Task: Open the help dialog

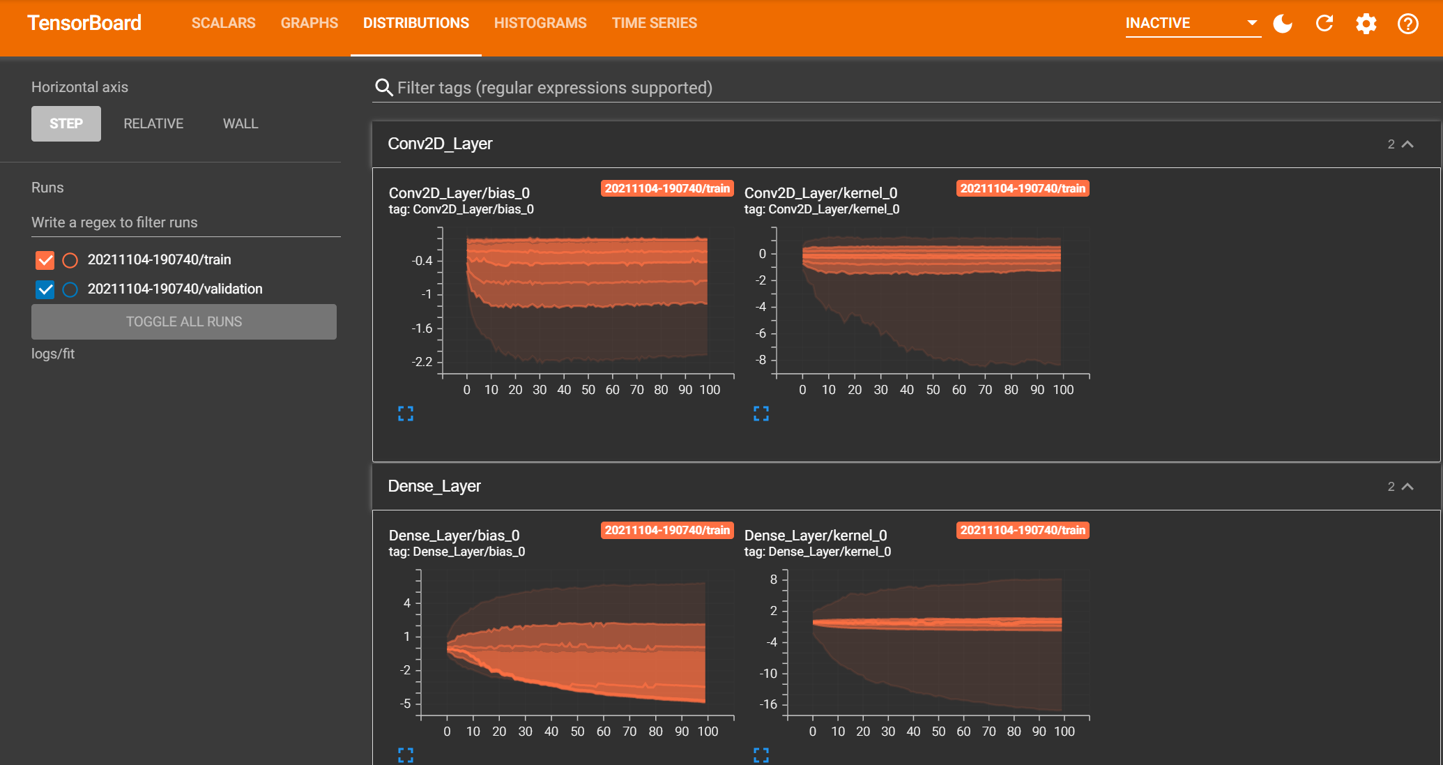Action: click(1407, 23)
